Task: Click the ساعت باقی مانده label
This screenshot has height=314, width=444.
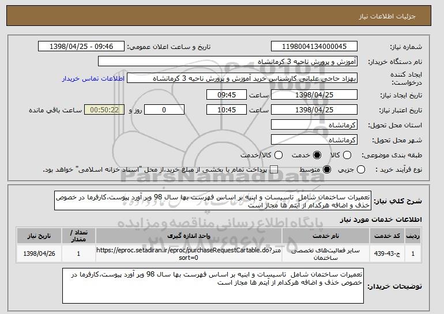Action: click(x=55, y=110)
